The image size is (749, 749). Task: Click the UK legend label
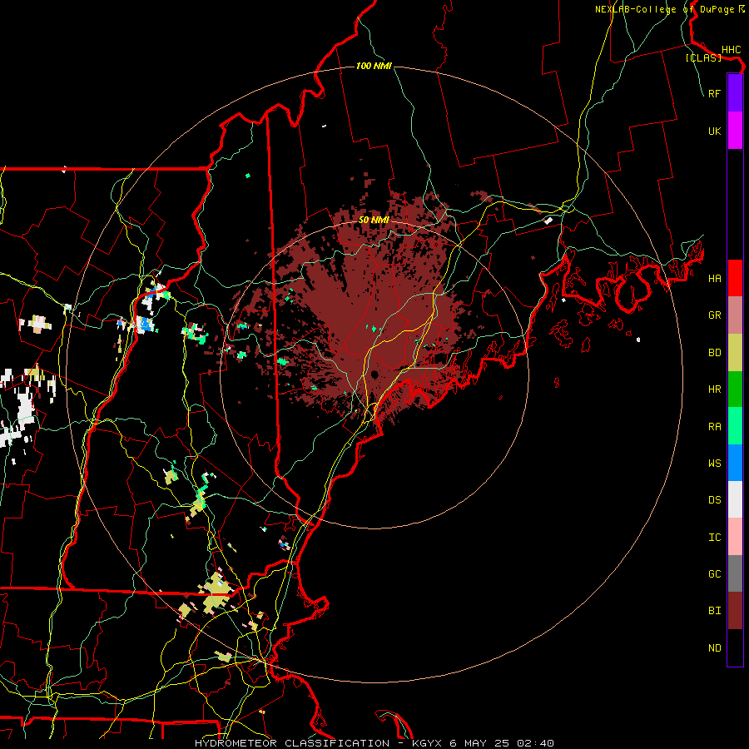(x=714, y=131)
